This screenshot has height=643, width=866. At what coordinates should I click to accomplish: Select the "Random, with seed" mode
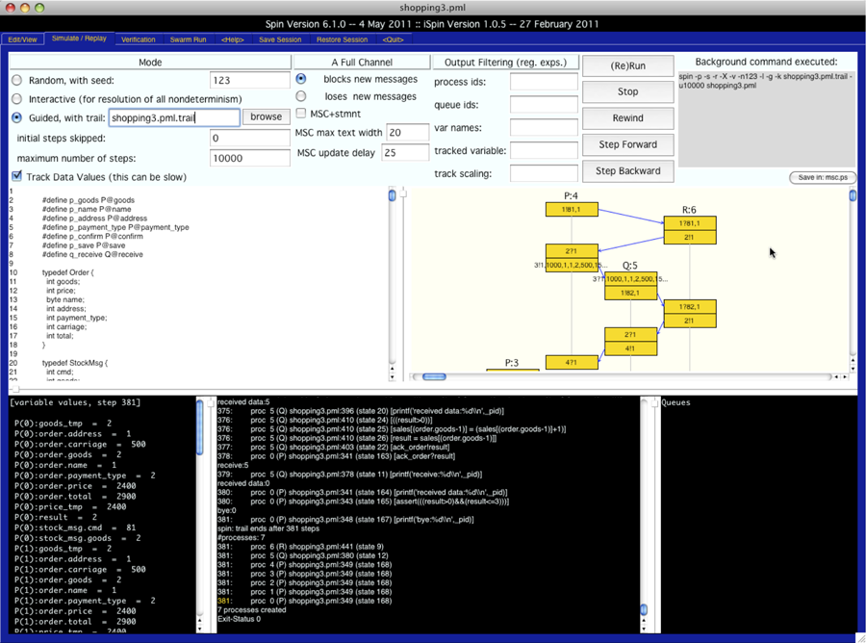click(17, 80)
